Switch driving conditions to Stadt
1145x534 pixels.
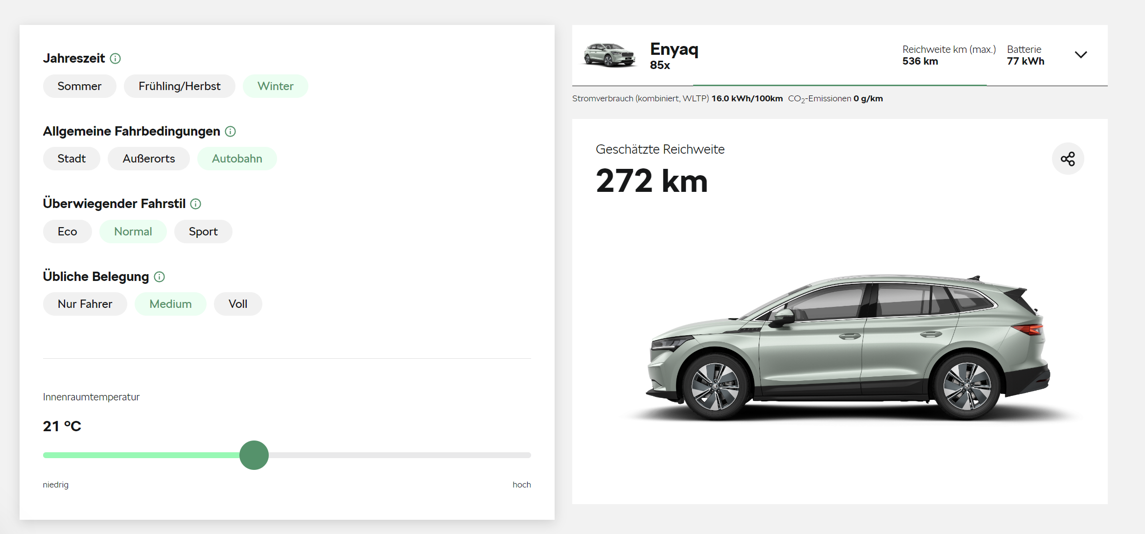coord(71,159)
